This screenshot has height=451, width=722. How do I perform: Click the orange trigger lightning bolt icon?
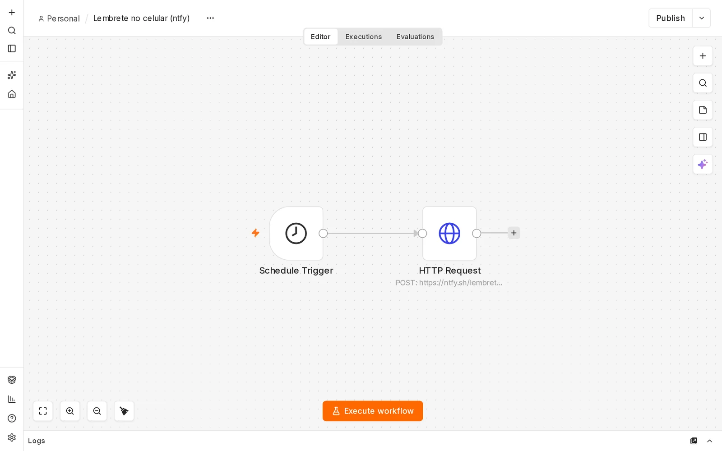[x=255, y=233]
